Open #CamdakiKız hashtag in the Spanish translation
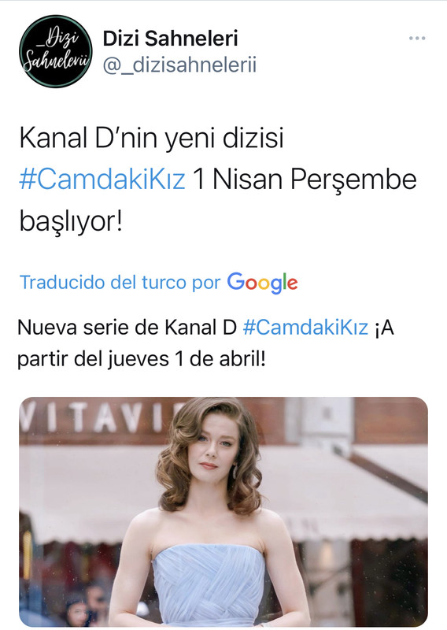The height and width of the screenshot is (630, 447). click(305, 328)
